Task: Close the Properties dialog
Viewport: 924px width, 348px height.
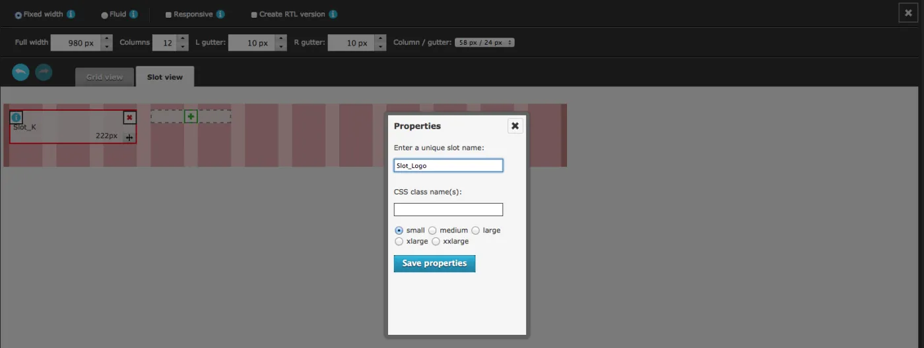Action: point(515,126)
